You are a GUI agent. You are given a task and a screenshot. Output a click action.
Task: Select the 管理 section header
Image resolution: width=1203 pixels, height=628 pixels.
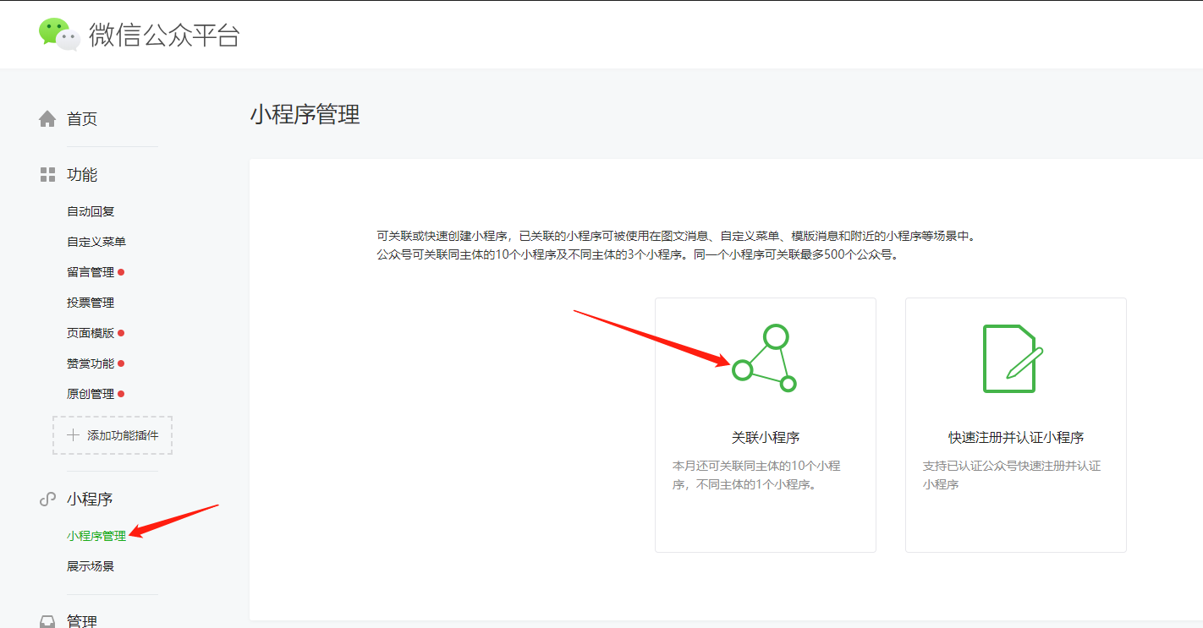(82, 621)
